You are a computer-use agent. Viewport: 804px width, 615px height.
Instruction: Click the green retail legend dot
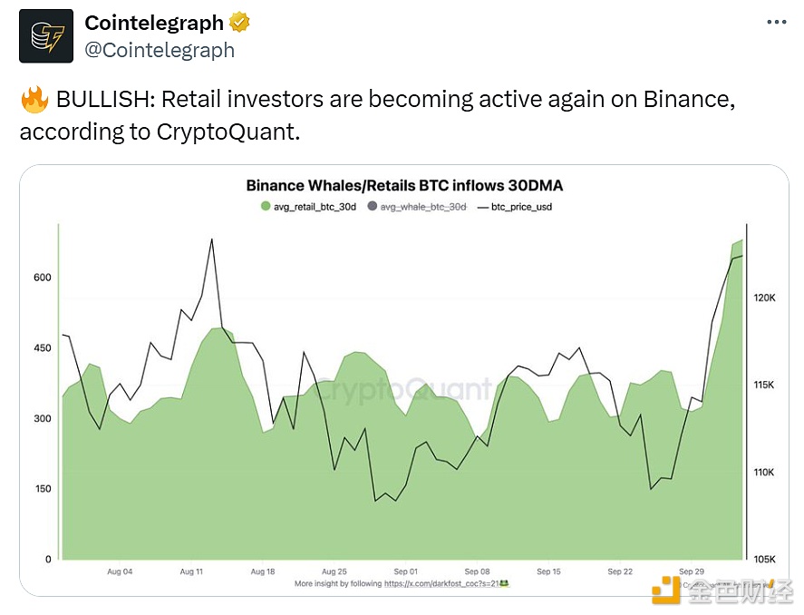point(265,207)
